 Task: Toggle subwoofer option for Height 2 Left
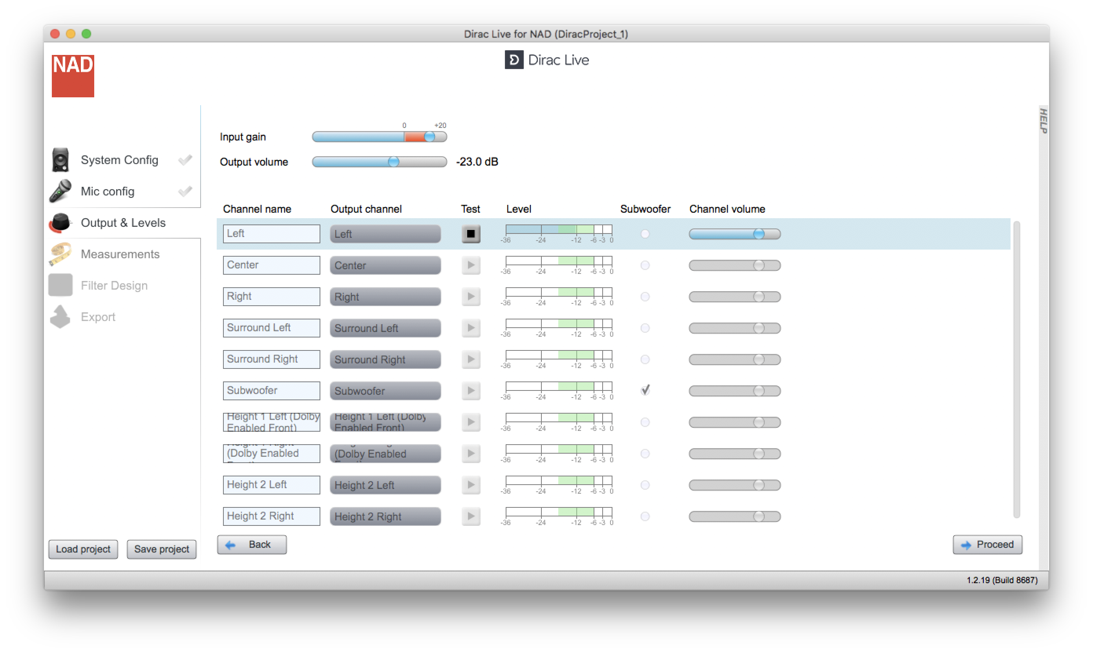pos(645,485)
